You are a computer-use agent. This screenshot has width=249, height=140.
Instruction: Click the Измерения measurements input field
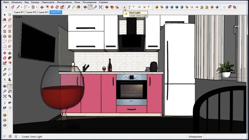223,136
